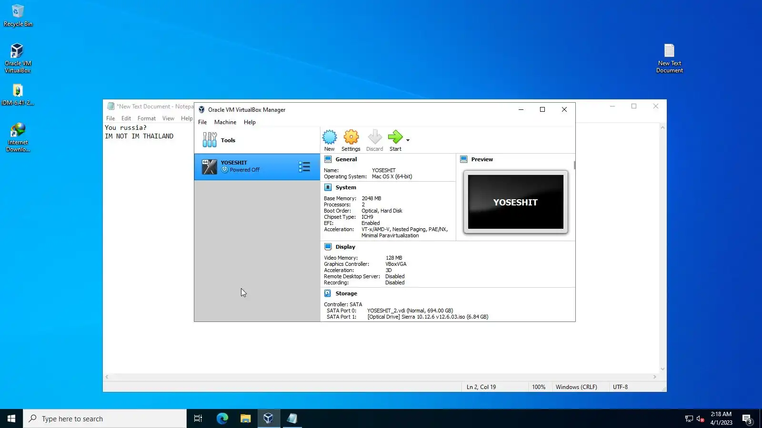The height and width of the screenshot is (428, 762).
Task: Click the Recycle Bin desktop icon
Action: (18, 15)
